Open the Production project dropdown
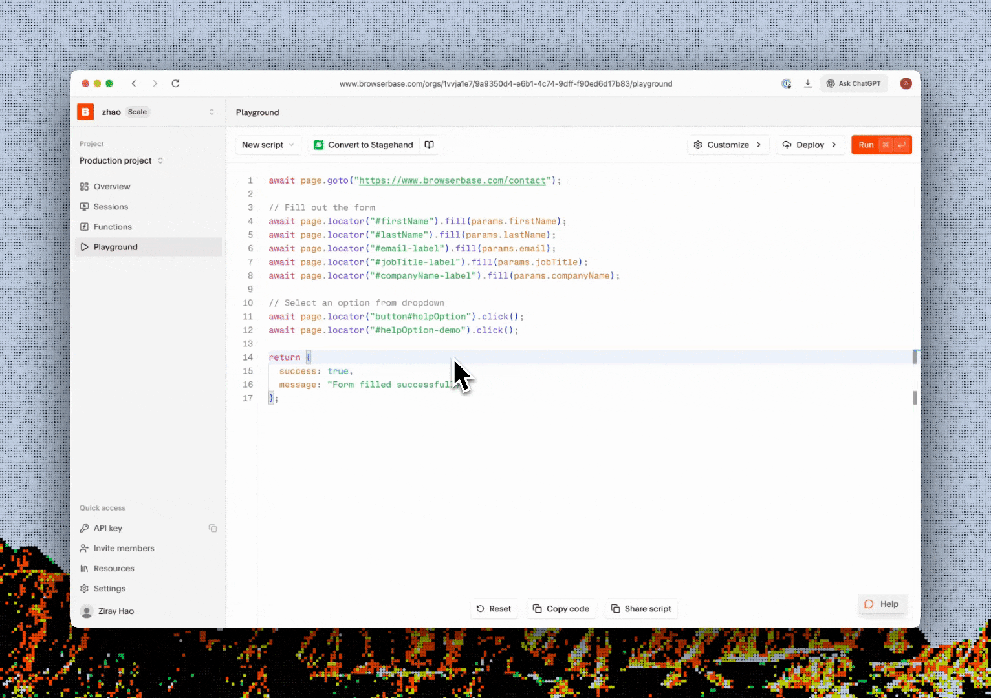 122,160
